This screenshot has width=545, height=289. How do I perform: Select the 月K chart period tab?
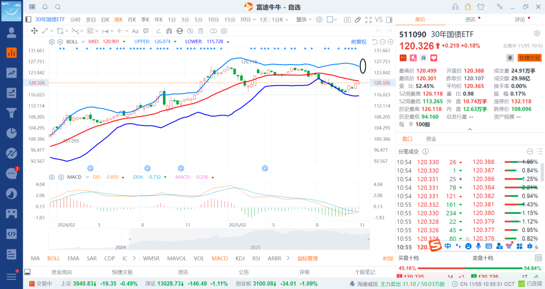pyautogui.click(x=132, y=20)
